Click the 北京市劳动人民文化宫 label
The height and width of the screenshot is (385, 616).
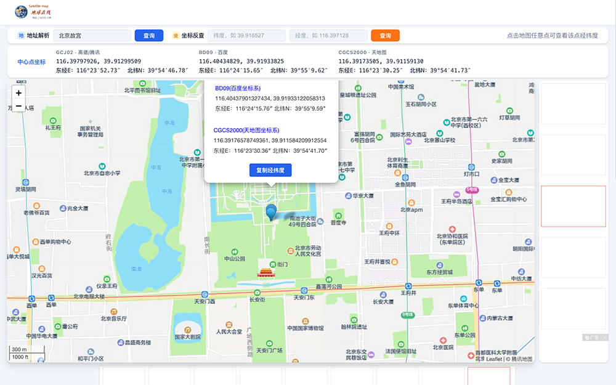308,251
